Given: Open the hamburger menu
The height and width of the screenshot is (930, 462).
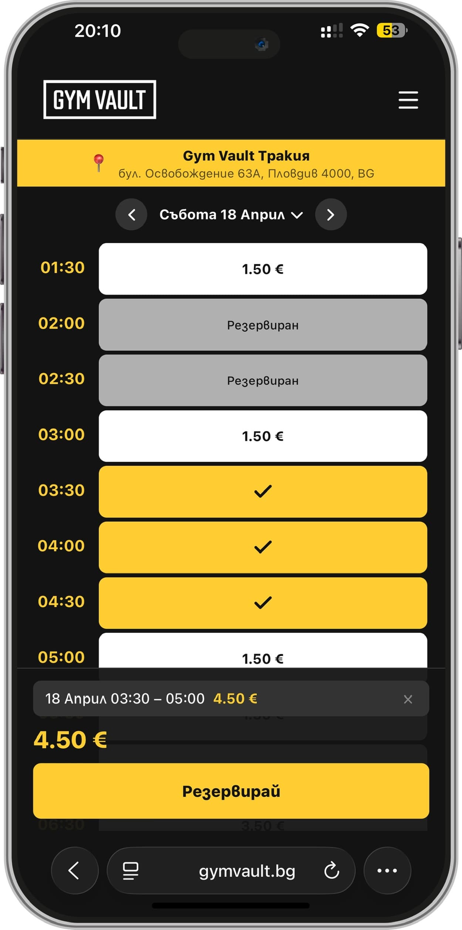Looking at the screenshot, I should (408, 100).
